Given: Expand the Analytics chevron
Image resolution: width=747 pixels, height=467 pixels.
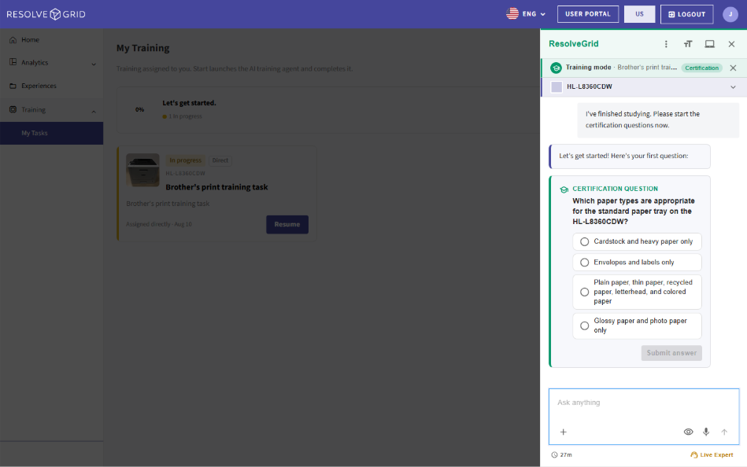Looking at the screenshot, I should pyautogui.click(x=94, y=64).
